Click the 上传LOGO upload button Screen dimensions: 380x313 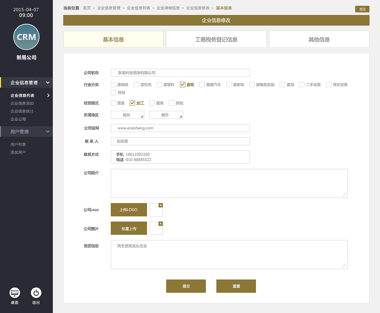pos(129,210)
